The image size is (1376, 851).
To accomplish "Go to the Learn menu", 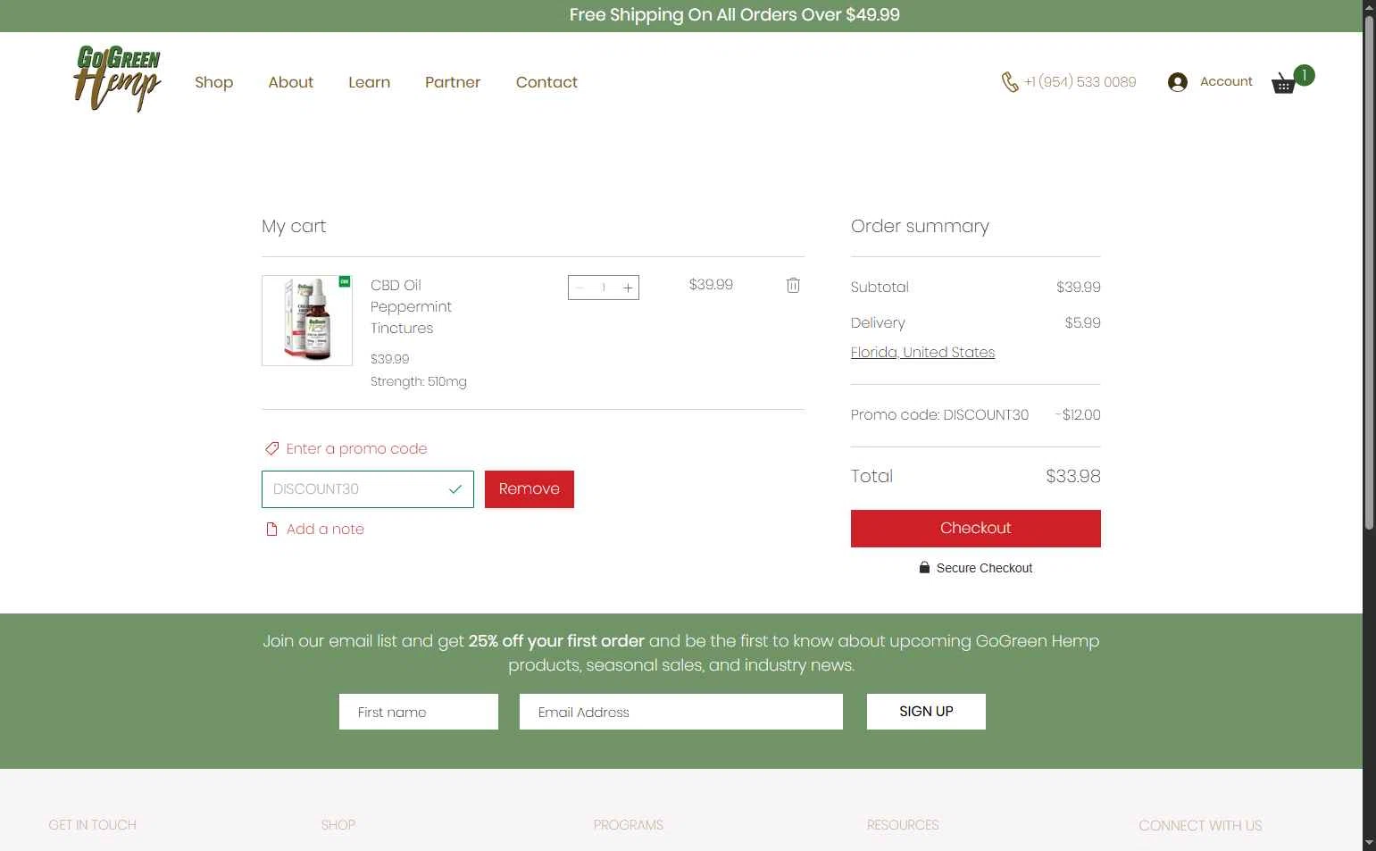I will pos(370,82).
